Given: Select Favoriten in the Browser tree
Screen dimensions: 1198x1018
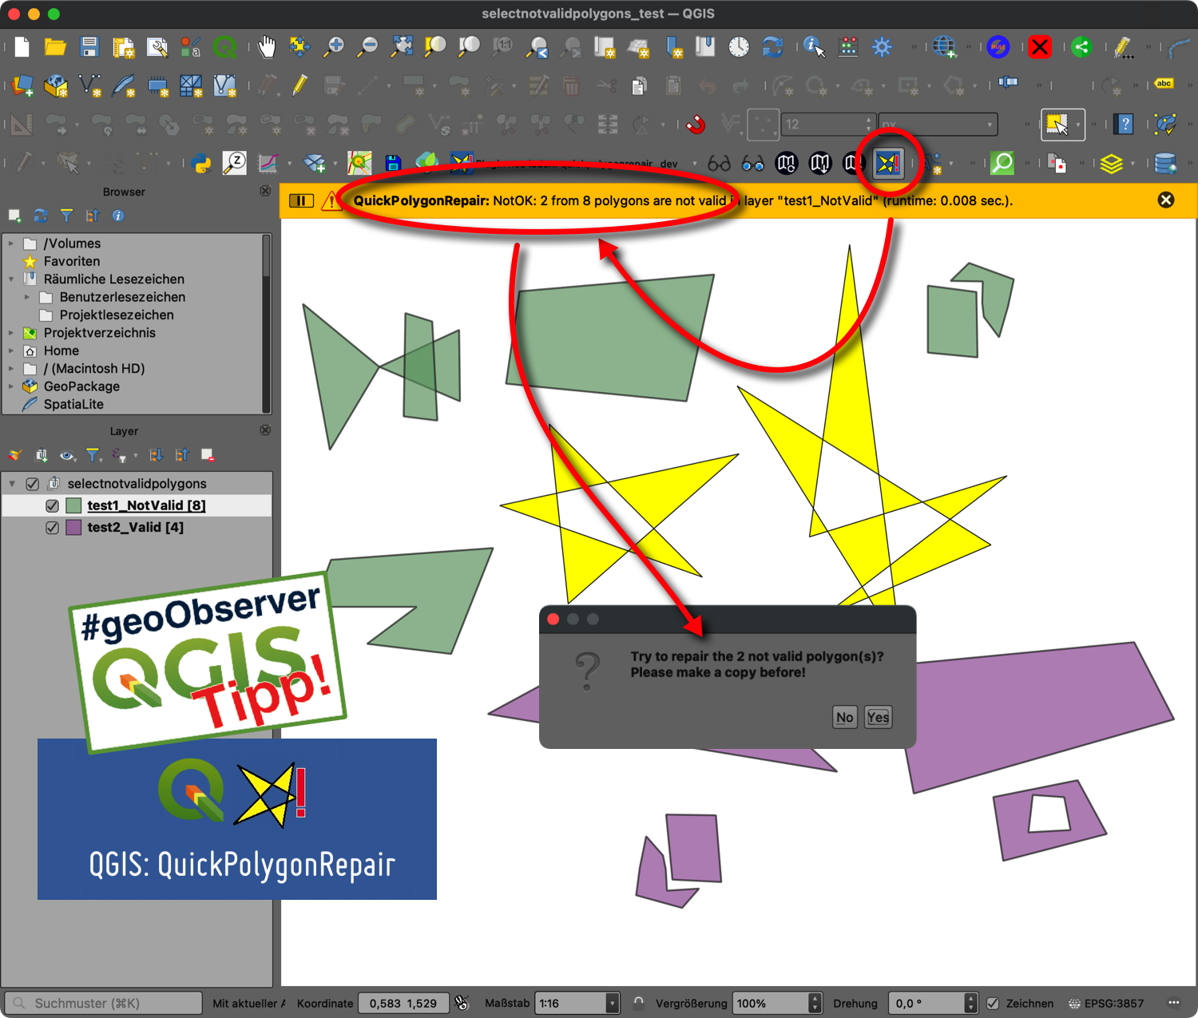Looking at the screenshot, I should (72, 261).
